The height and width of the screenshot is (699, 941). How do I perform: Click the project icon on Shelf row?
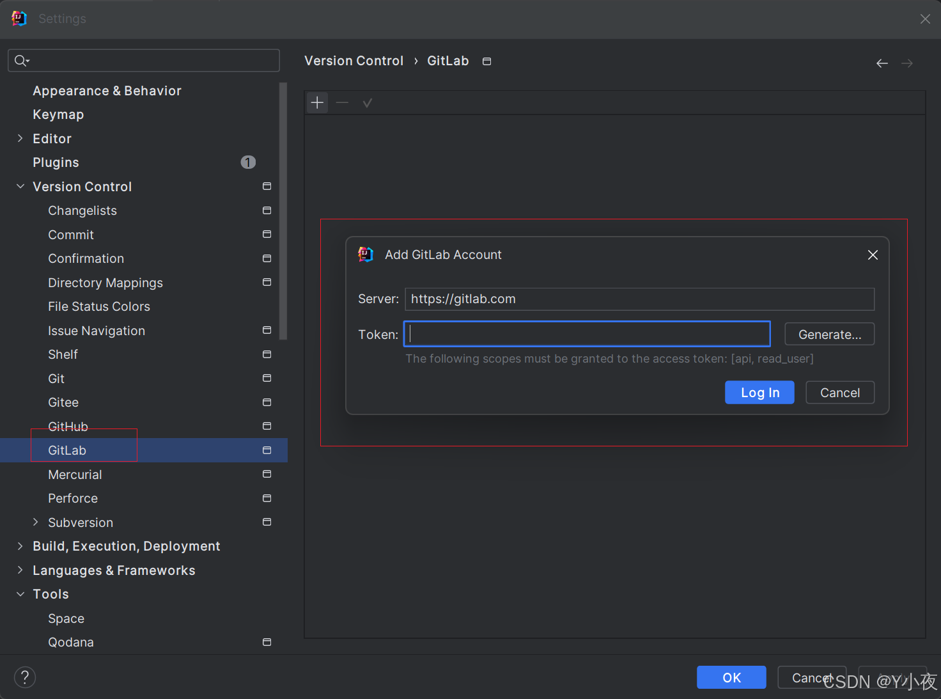tap(267, 354)
